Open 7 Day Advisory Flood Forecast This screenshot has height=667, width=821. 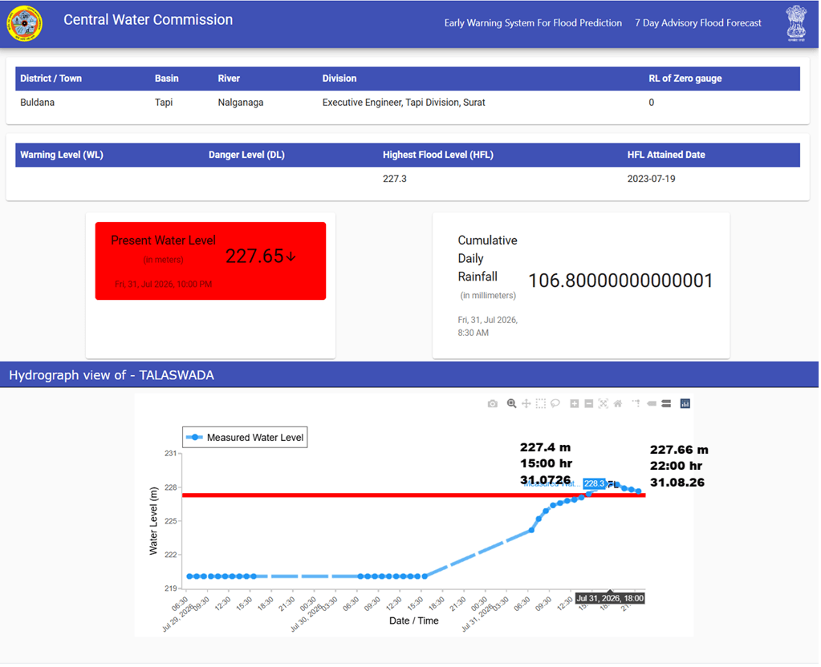pyautogui.click(x=698, y=23)
